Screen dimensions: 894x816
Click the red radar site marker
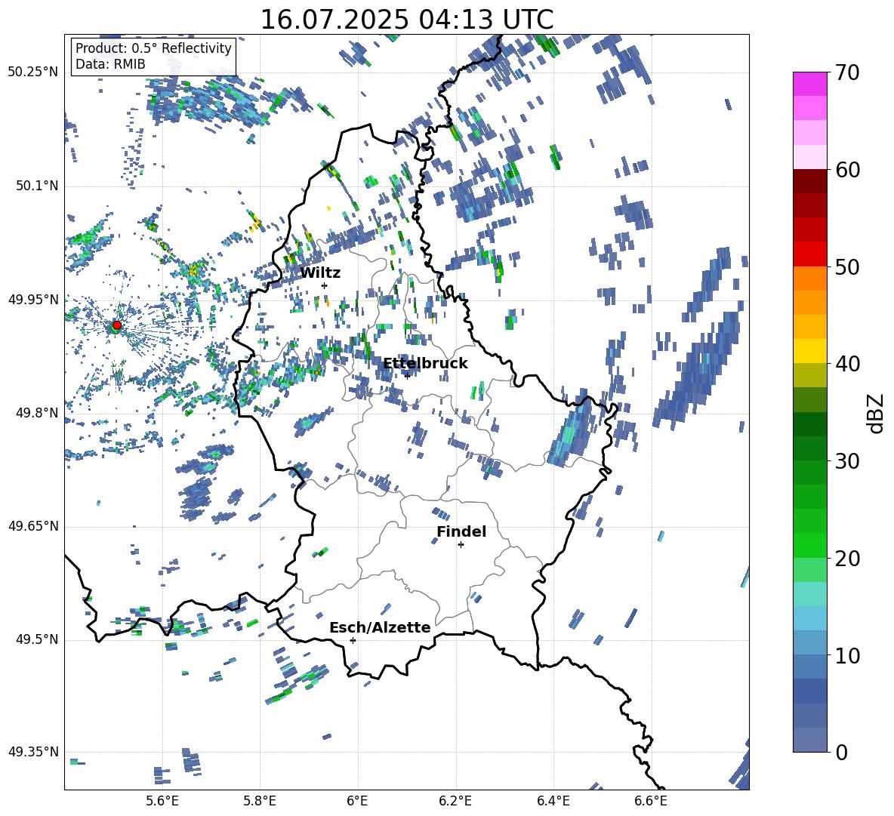(x=116, y=325)
